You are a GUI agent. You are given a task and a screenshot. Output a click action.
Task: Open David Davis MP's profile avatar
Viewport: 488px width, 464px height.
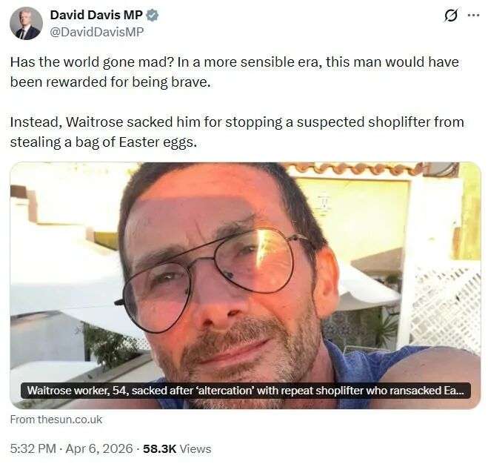pos(26,24)
